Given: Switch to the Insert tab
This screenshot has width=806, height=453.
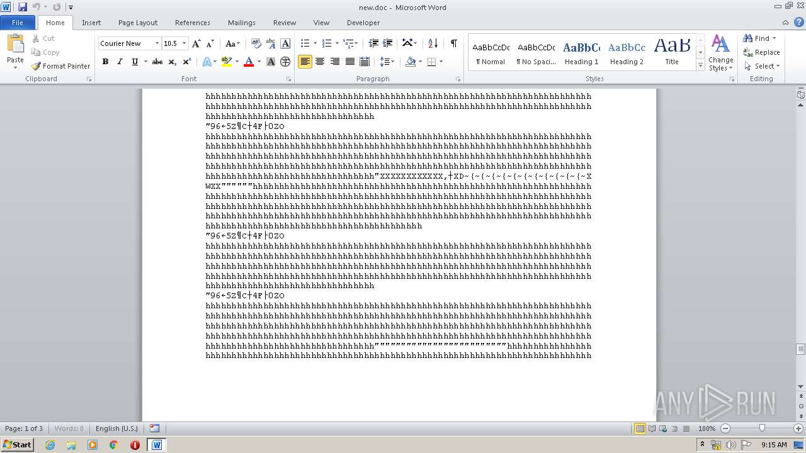Looking at the screenshot, I should pyautogui.click(x=91, y=23).
